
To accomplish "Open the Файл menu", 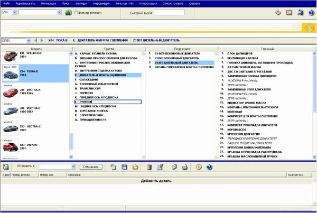I will 7,4.
